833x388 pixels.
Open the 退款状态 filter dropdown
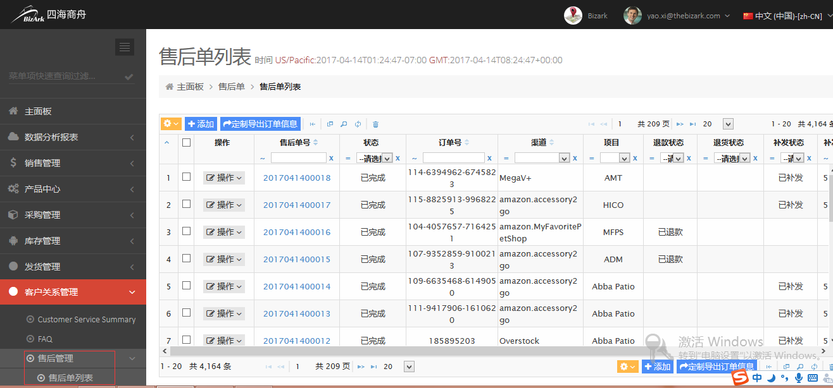coord(672,158)
